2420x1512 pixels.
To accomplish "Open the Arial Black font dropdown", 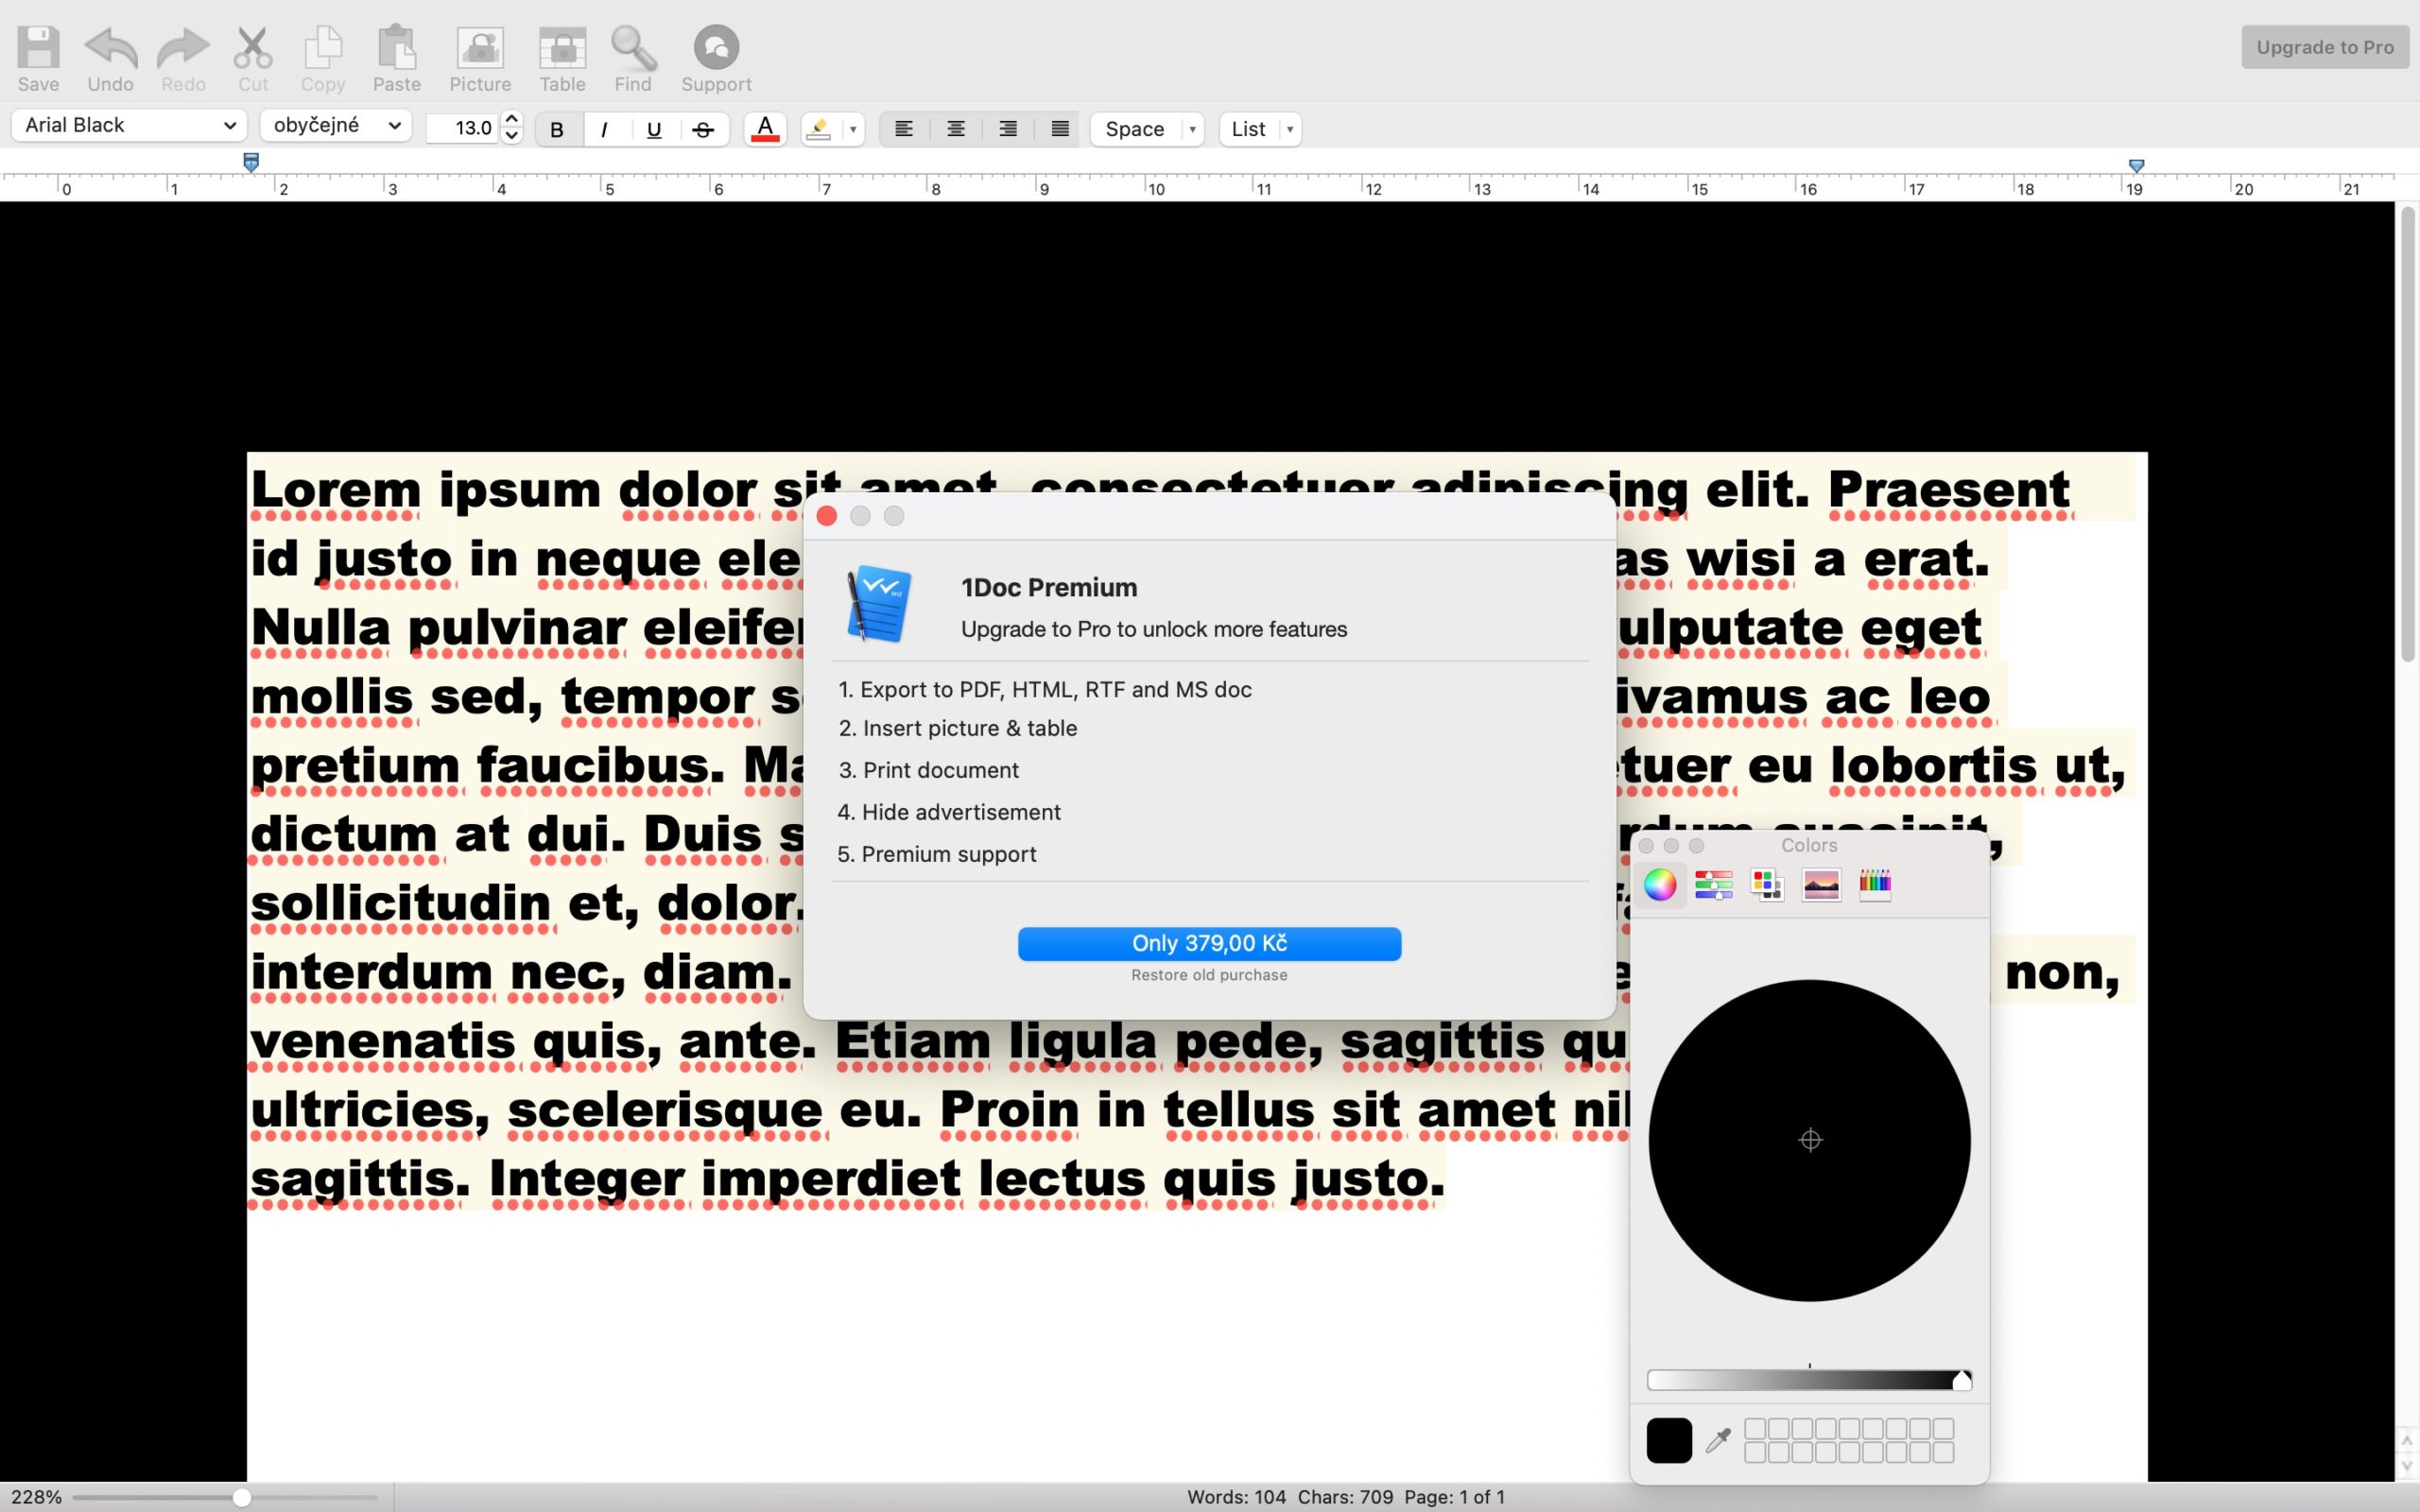I will (x=129, y=125).
